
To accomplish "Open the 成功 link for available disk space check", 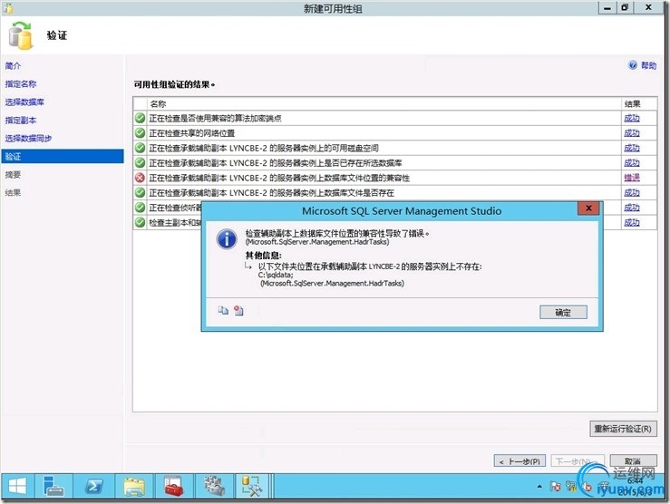I will tap(632, 148).
